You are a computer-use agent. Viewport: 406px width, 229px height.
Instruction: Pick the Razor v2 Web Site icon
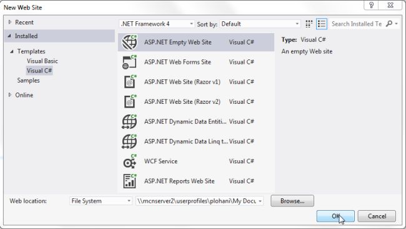pos(129,101)
